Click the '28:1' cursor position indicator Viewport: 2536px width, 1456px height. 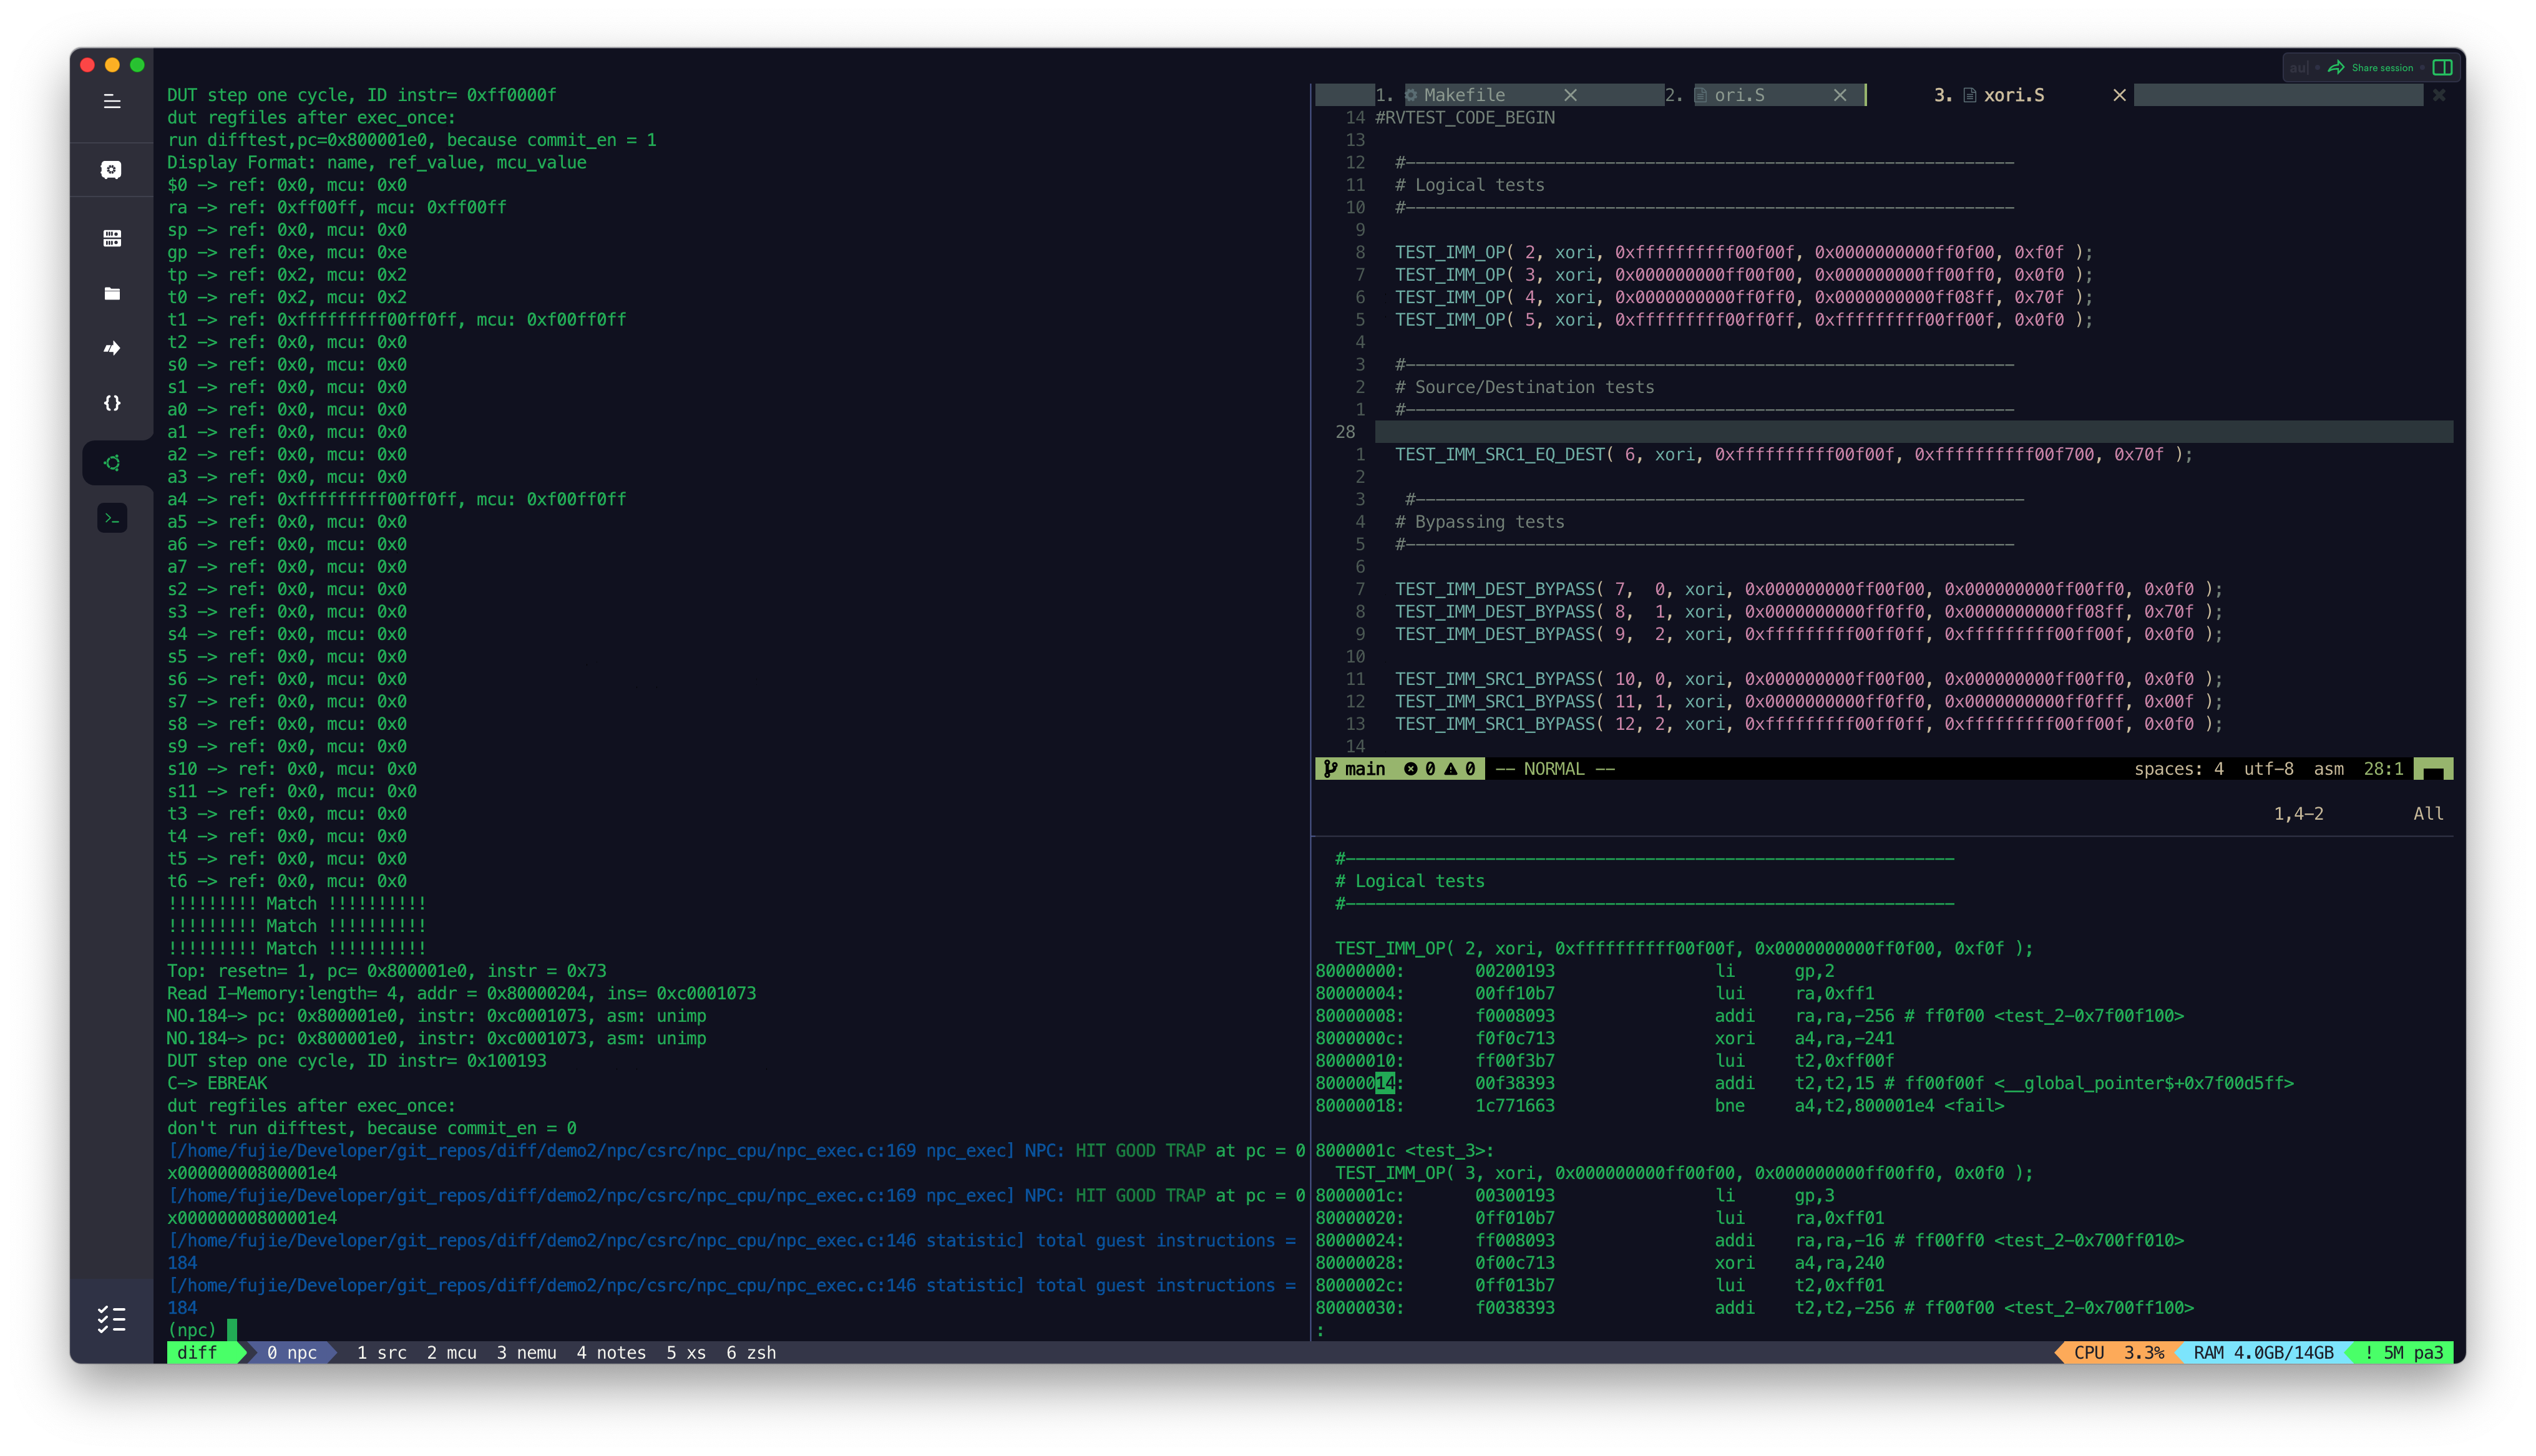[2383, 769]
